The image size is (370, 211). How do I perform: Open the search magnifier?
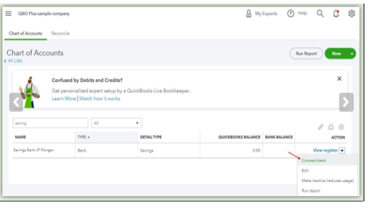click(x=320, y=14)
